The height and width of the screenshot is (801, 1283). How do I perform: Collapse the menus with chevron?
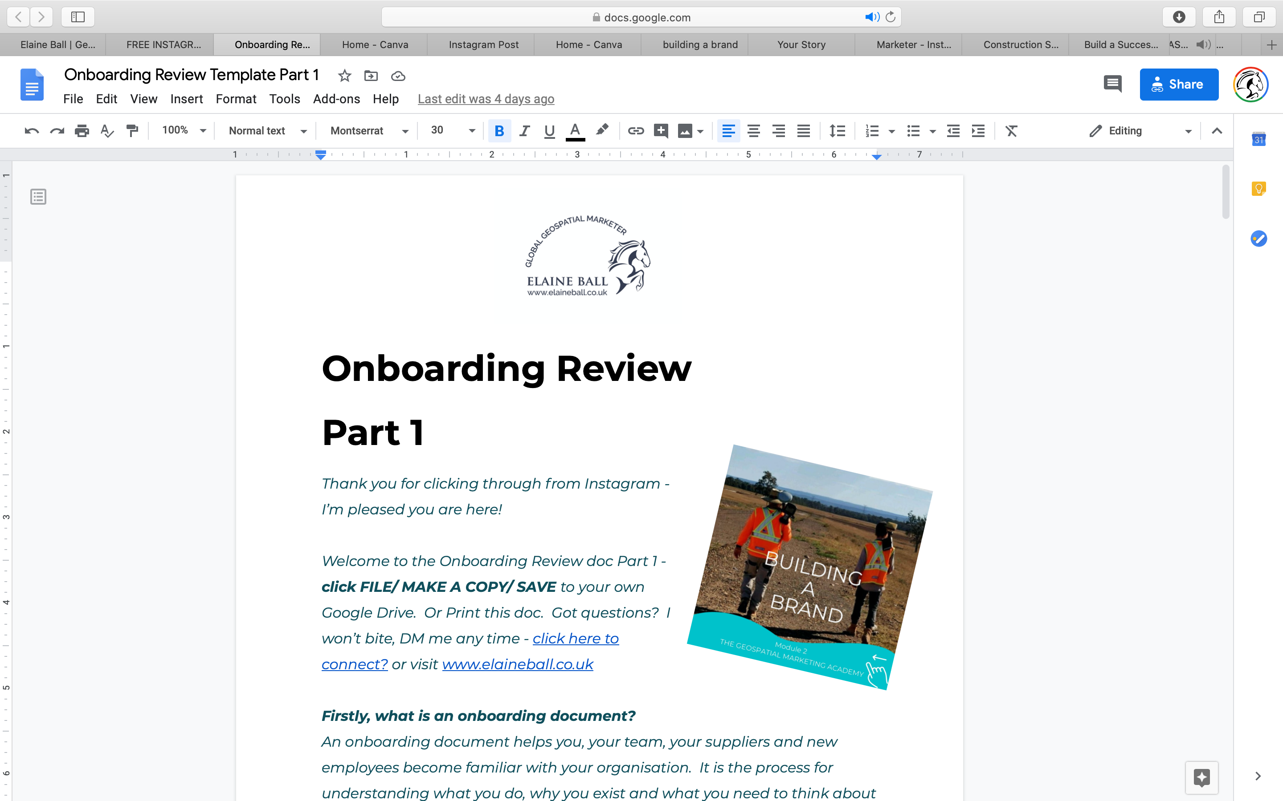pyautogui.click(x=1217, y=131)
